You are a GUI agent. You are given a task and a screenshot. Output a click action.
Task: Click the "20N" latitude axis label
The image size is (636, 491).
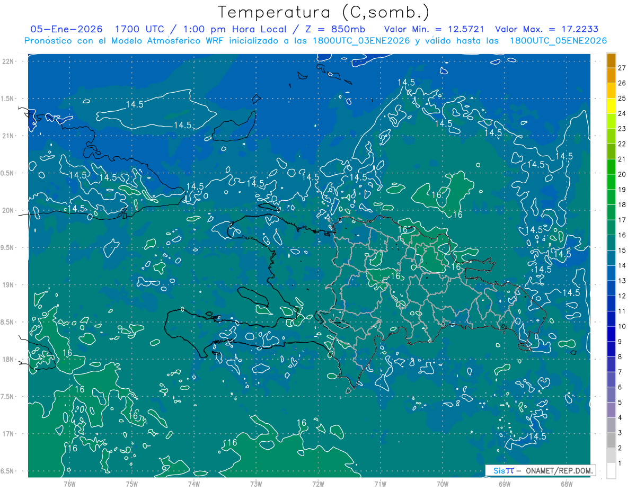(x=9, y=210)
